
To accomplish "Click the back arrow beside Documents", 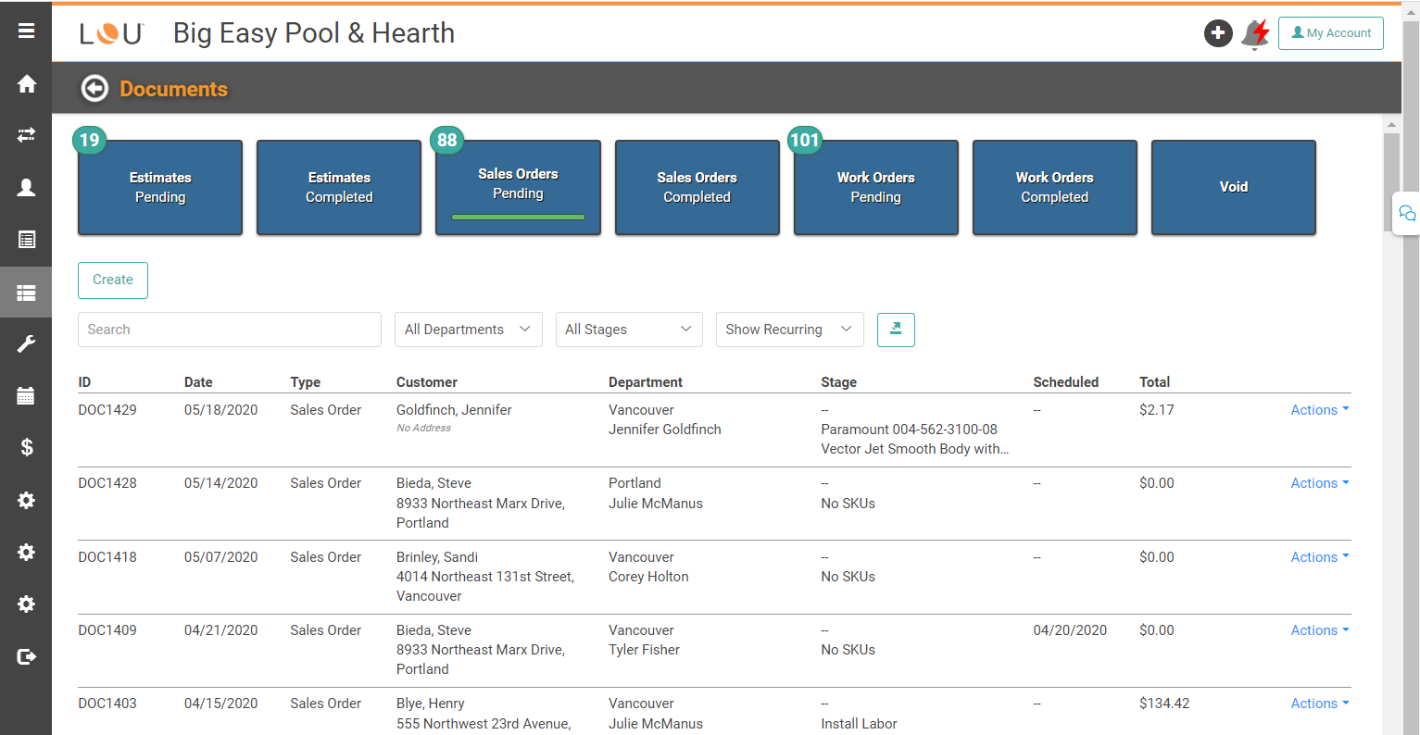I will point(94,89).
